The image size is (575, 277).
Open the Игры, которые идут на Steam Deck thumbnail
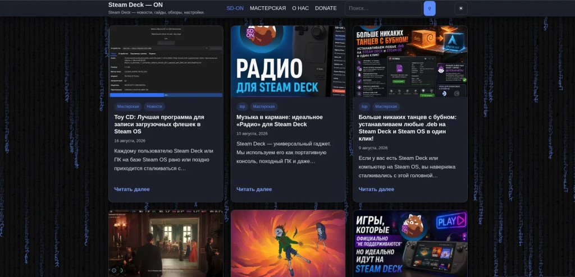coord(410,243)
